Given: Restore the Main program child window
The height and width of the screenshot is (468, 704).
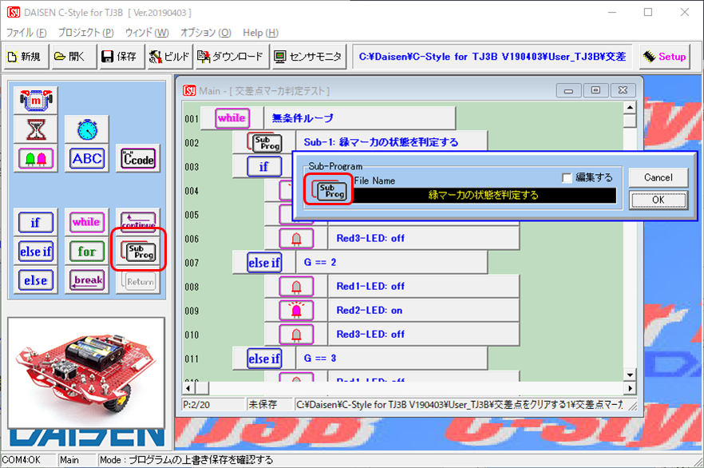Looking at the screenshot, I should 595,90.
